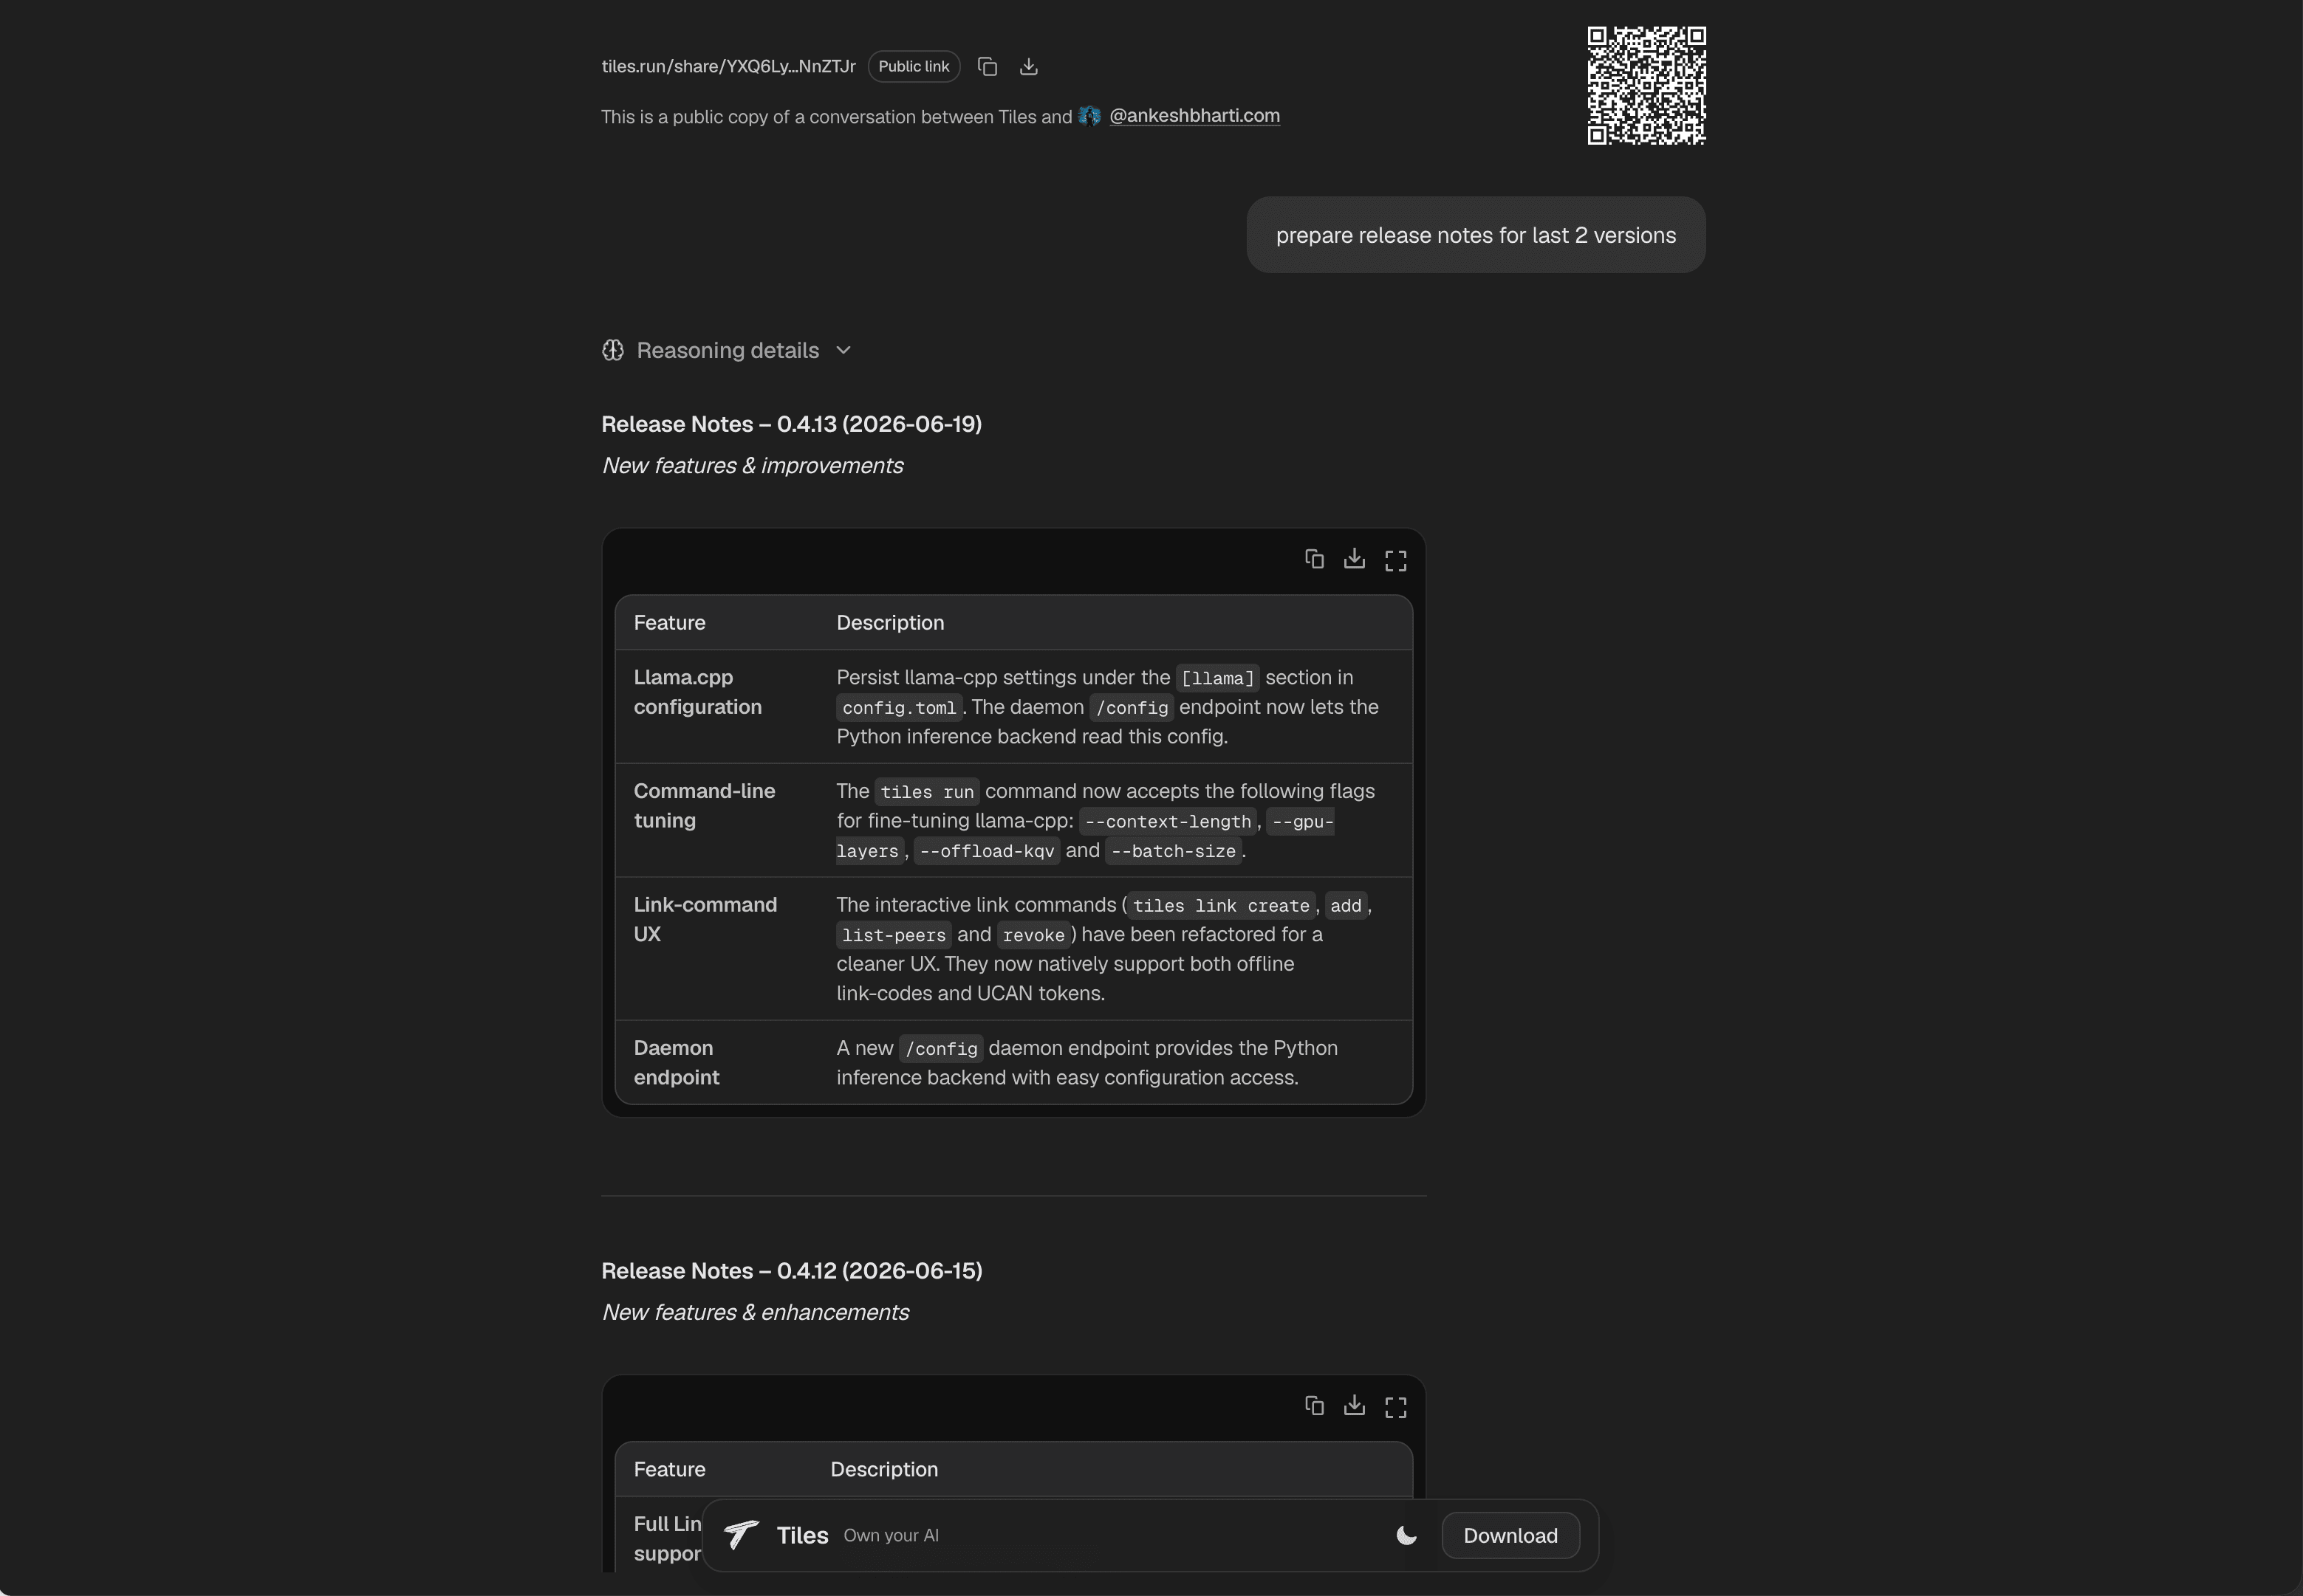Screen dimensions: 2303x1596
Task: Download the 0.4.12 release table
Action: coord(1355,1406)
